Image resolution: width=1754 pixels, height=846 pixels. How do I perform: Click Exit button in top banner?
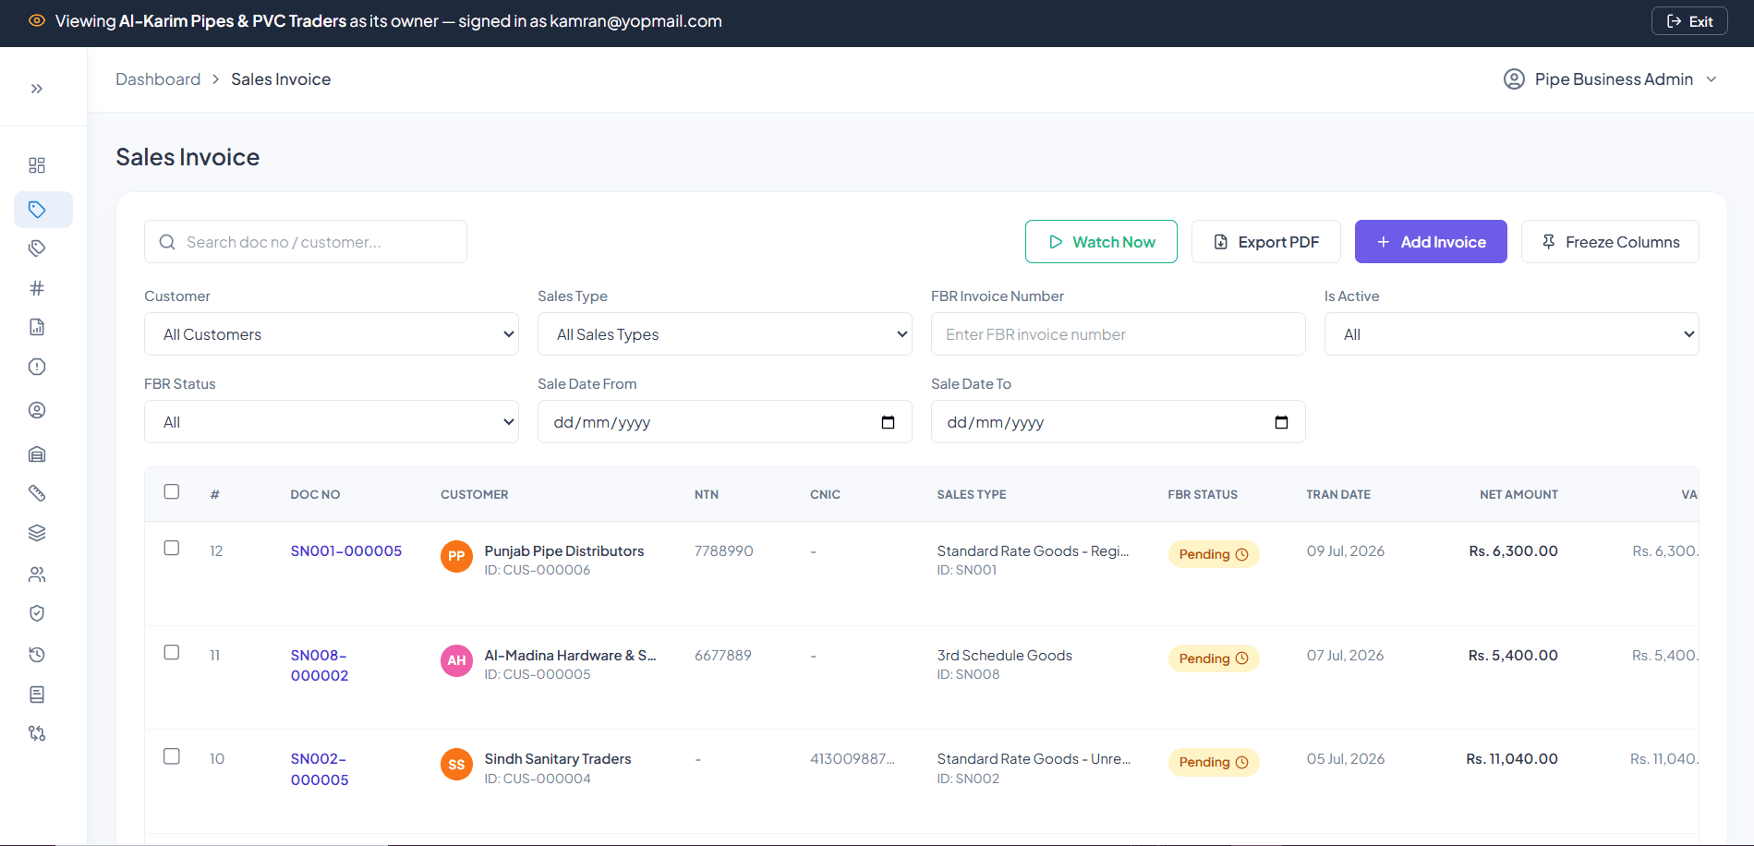pyautogui.click(x=1689, y=21)
